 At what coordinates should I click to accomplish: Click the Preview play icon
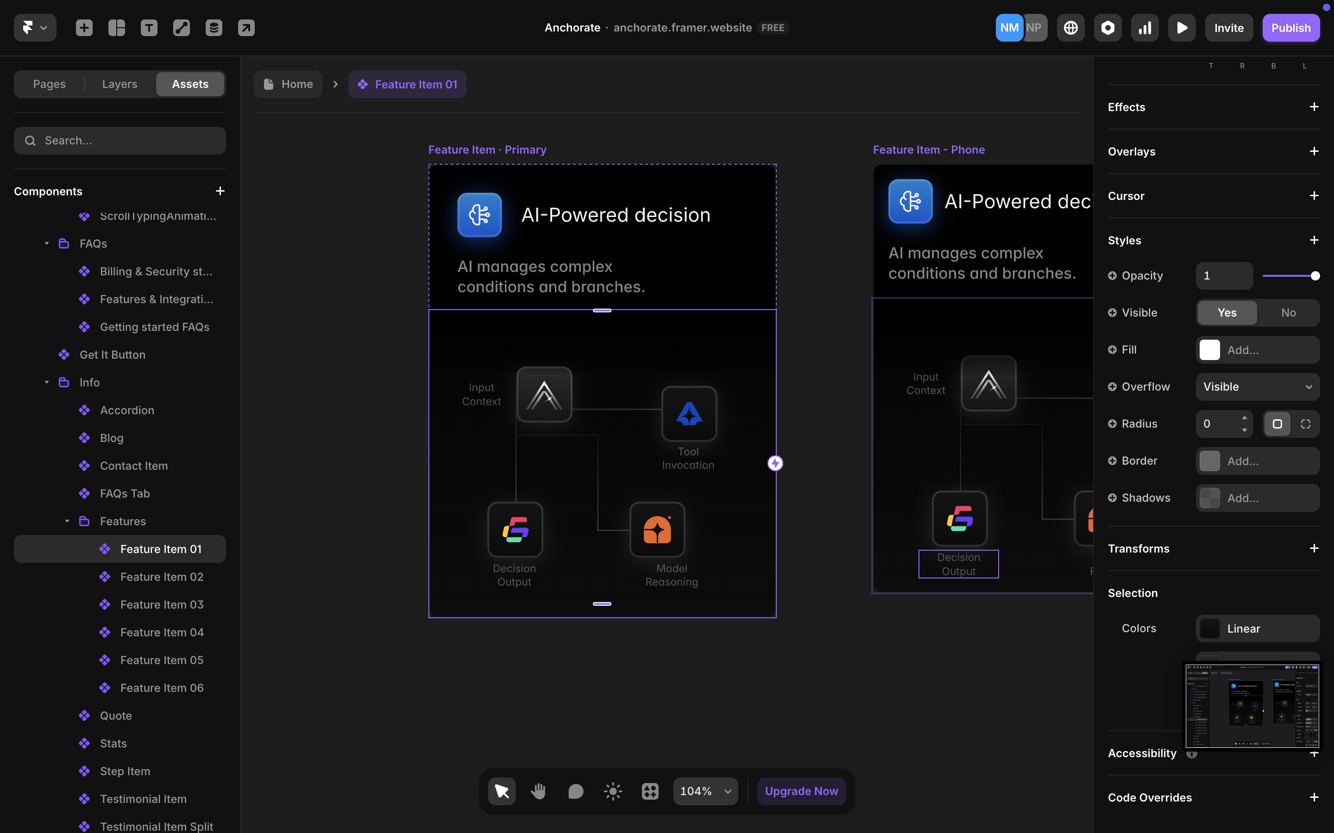(x=1181, y=28)
